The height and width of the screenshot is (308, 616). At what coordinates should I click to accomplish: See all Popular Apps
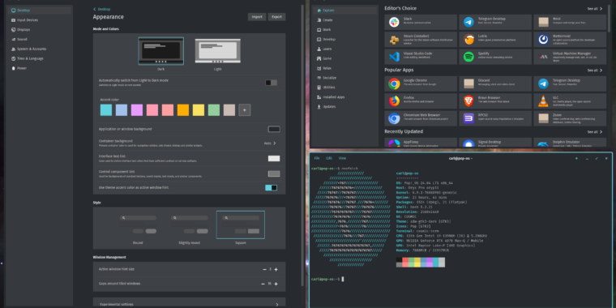(x=595, y=71)
